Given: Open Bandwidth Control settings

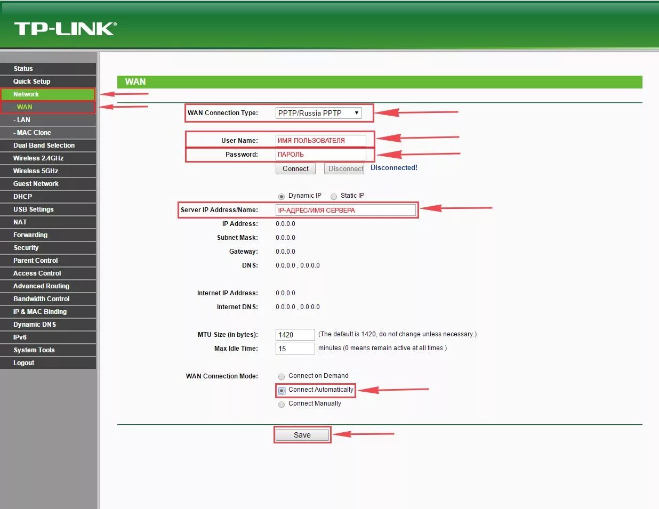Looking at the screenshot, I should pyautogui.click(x=48, y=299).
